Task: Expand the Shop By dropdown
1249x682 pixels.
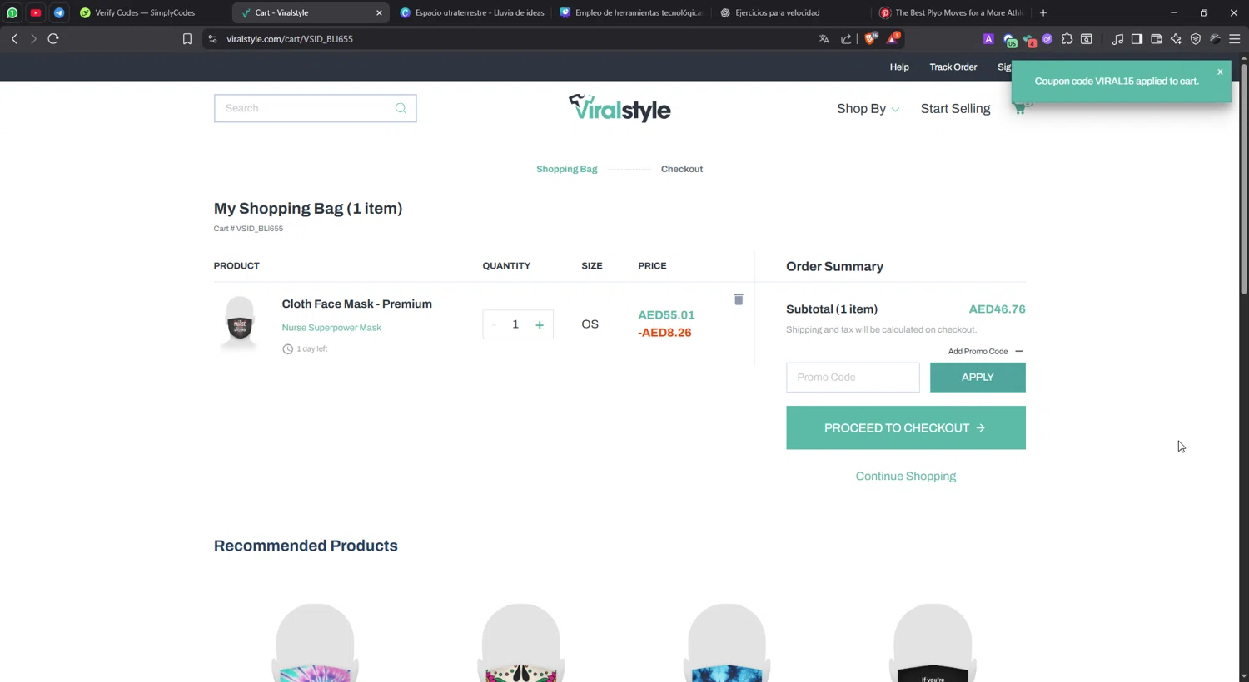Action: click(868, 109)
